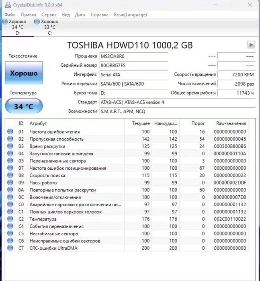Click status orb of attribute 05 row
This screenshot has width=260, height=281.
[10, 160]
